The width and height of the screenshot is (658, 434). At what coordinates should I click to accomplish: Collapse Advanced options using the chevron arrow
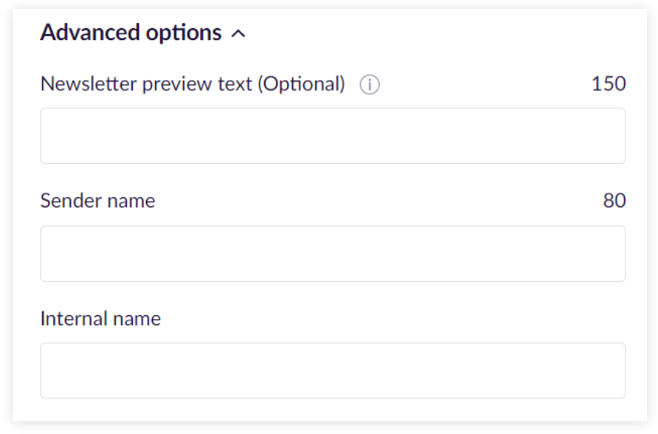[238, 34]
